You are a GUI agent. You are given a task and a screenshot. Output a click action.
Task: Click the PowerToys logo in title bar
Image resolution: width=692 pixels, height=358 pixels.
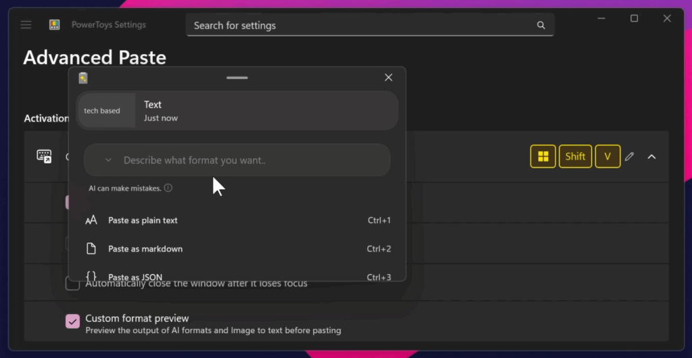click(x=55, y=25)
